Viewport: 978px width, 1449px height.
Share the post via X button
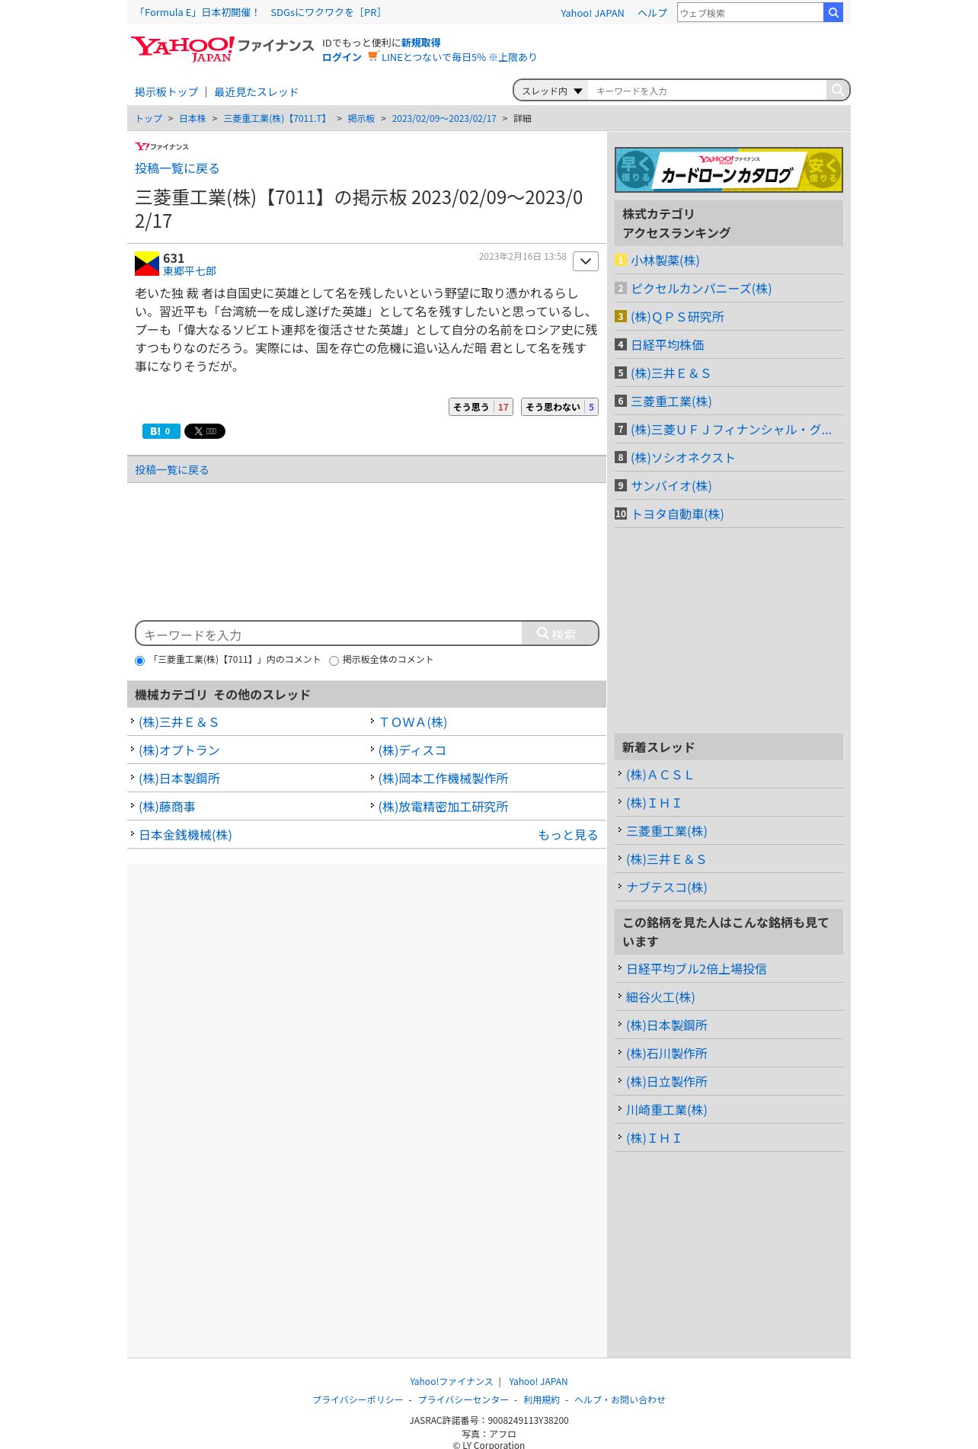point(205,431)
